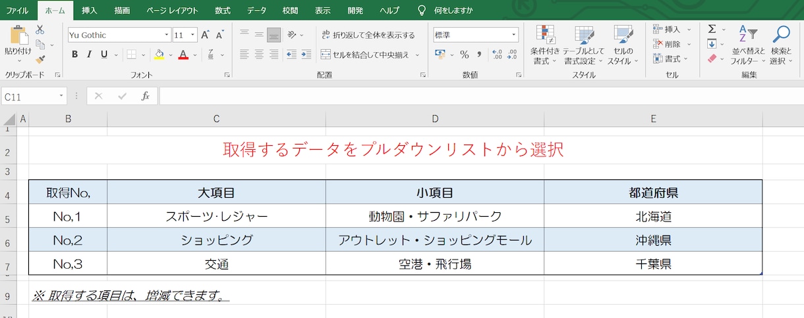Align text to vertical middle
Image resolution: width=804 pixels, height=318 pixels.
[x=259, y=35]
